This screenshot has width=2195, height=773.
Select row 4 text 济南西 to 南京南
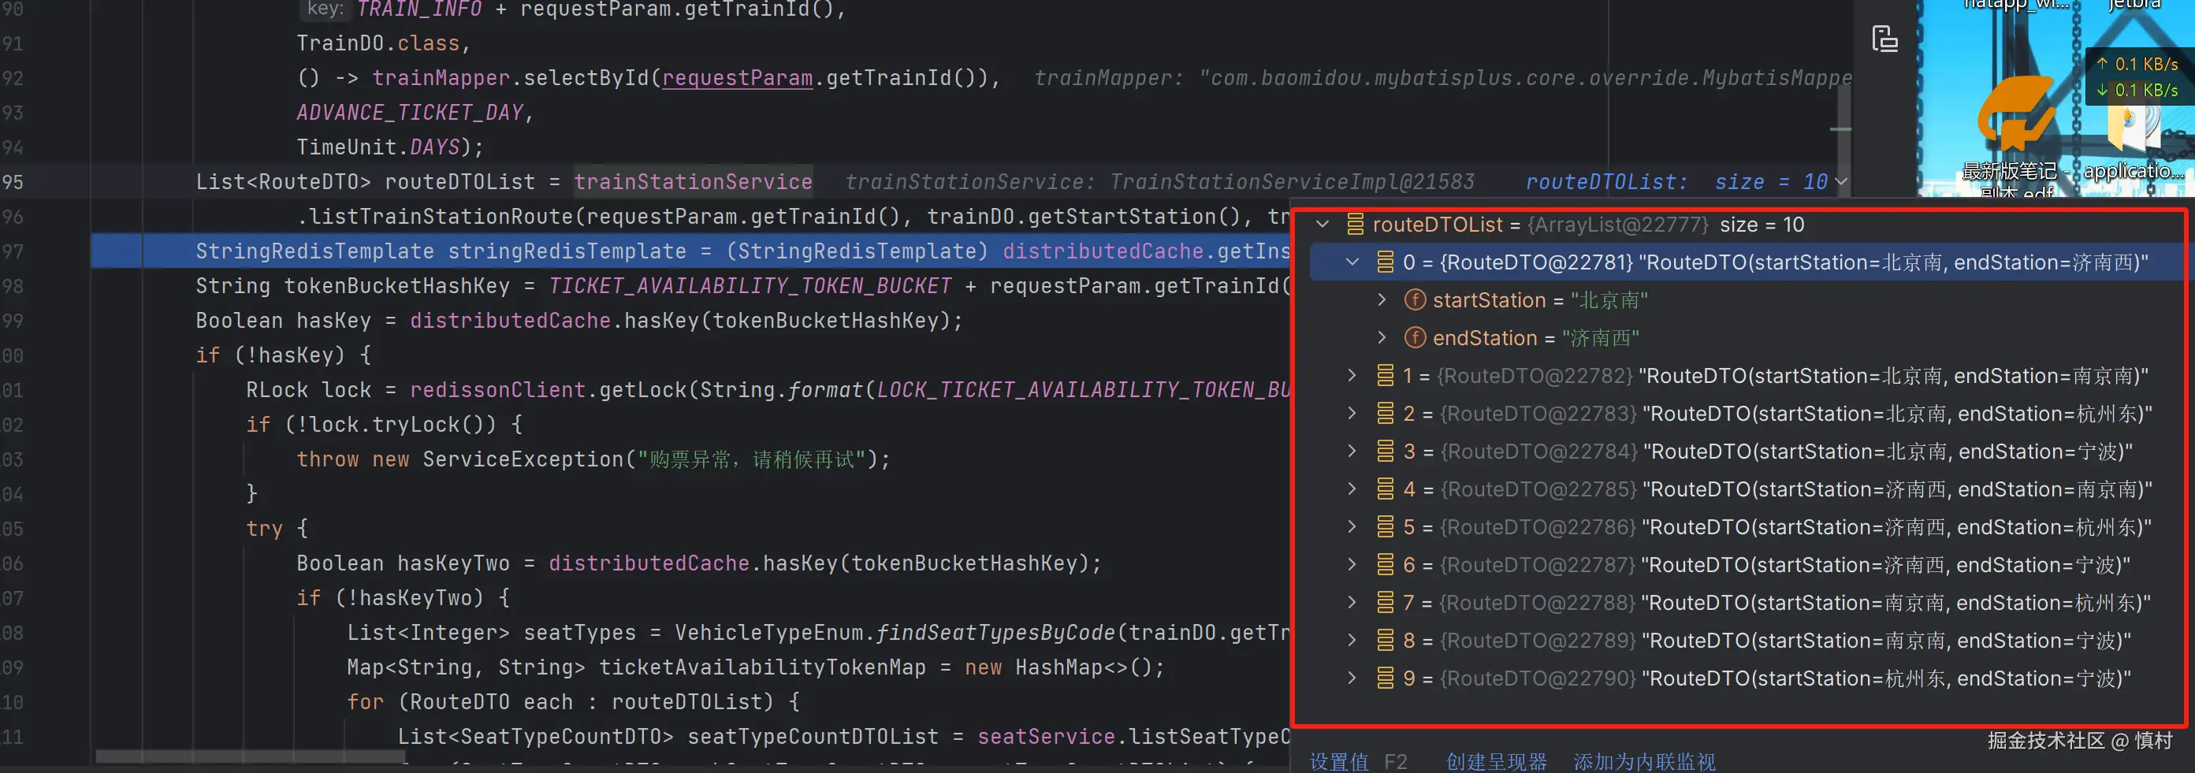click(x=1898, y=489)
